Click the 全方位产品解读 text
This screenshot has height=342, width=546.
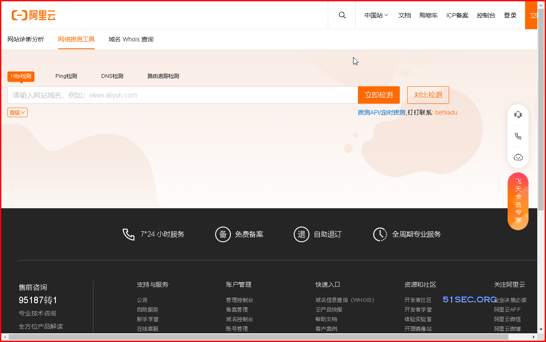(x=41, y=326)
